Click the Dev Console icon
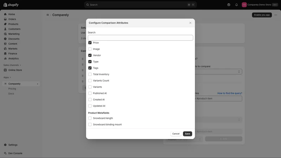The image size is (281, 158). [x=5, y=153]
